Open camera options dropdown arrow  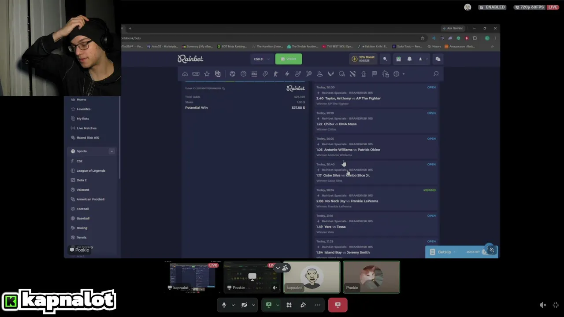(x=253, y=305)
